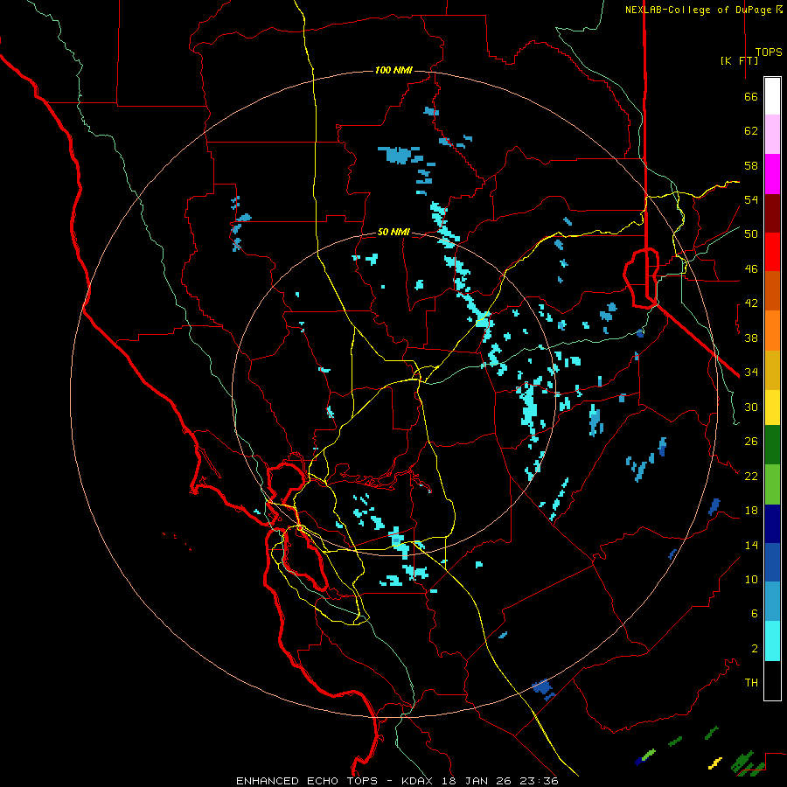Screen dimensions: 787x787
Task: Click the '100 NMI' range ring label
Action: point(393,70)
